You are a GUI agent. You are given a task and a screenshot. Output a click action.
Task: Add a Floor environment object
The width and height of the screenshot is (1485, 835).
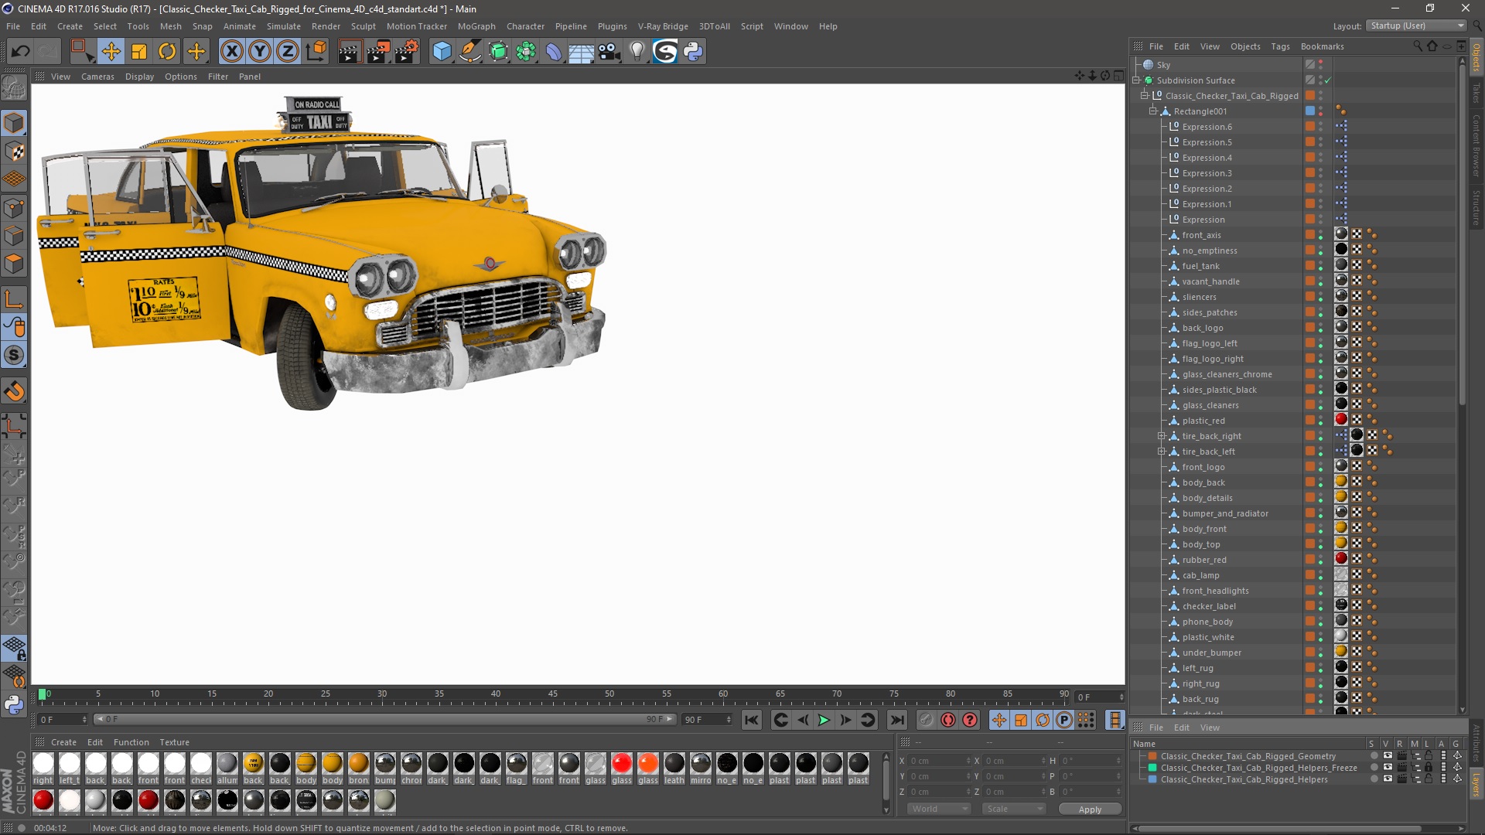pyautogui.click(x=581, y=52)
